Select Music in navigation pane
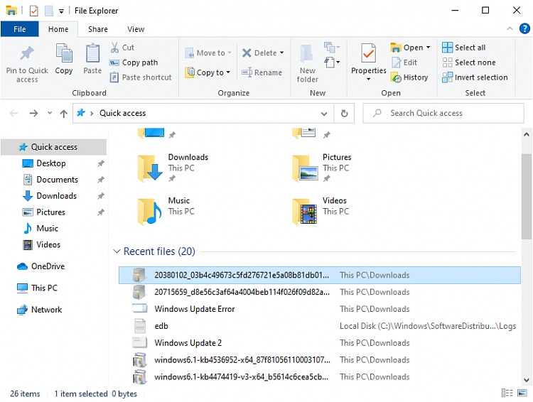The width and height of the screenshot is (533, 402). pos(47,229)
